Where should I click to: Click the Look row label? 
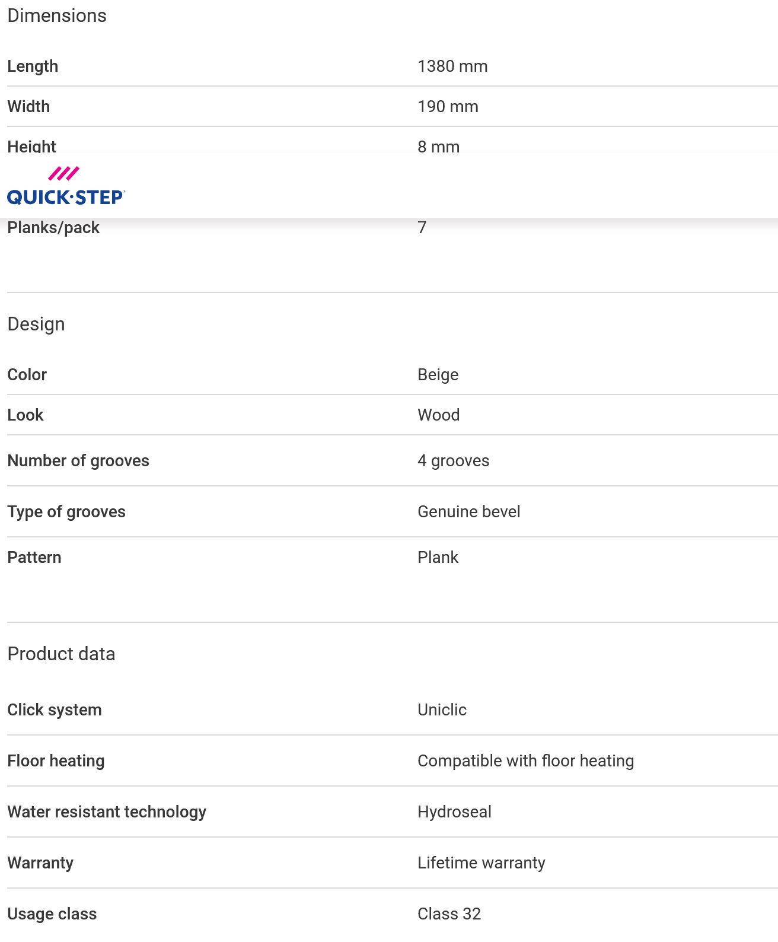25,415
